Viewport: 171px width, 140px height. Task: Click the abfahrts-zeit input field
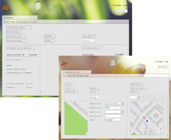113,108
